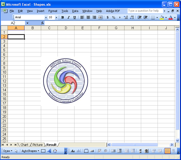Decrease decimal places
The width and height of the screenshot is (181, 160).
pyautogui.click(x=132, y=17)
